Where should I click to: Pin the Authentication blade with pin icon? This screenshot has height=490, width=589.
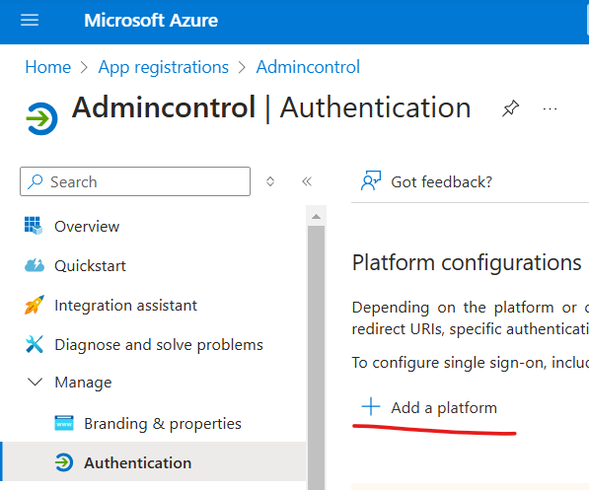coord(510,108)
